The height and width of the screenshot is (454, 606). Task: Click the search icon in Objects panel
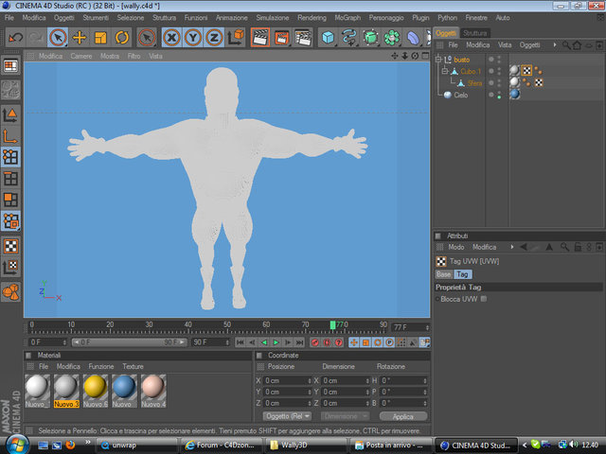tap(565, 44)
